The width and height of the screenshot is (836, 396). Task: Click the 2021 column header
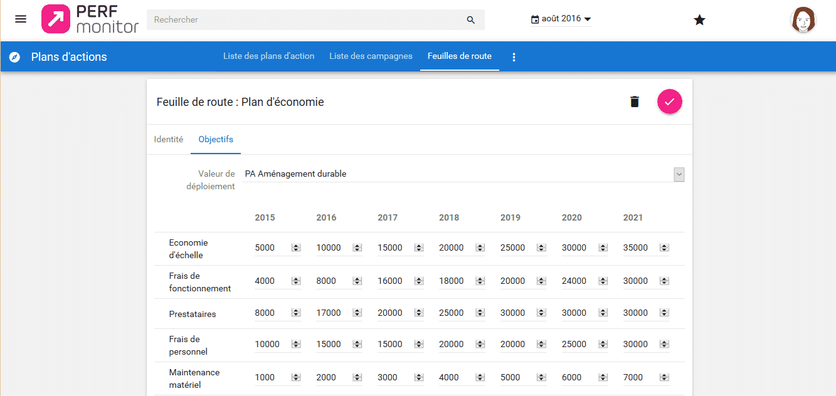(633, 218)
